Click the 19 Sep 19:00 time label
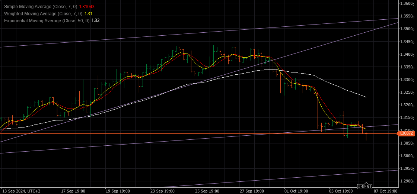The width and height of the screenshot is (417, 194). pos(118,191)
